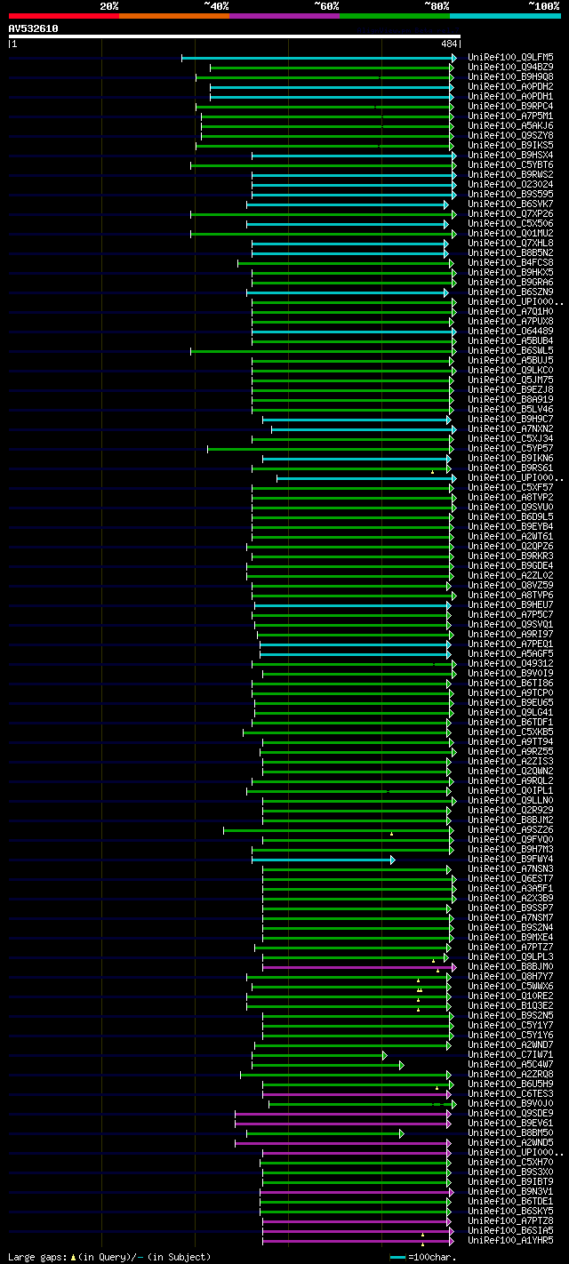Viewport: 569px width, 1264px height.
Task: Open hit UniRef100_B8BJM0
Action: pyautogui.click(x=510, y=967)
